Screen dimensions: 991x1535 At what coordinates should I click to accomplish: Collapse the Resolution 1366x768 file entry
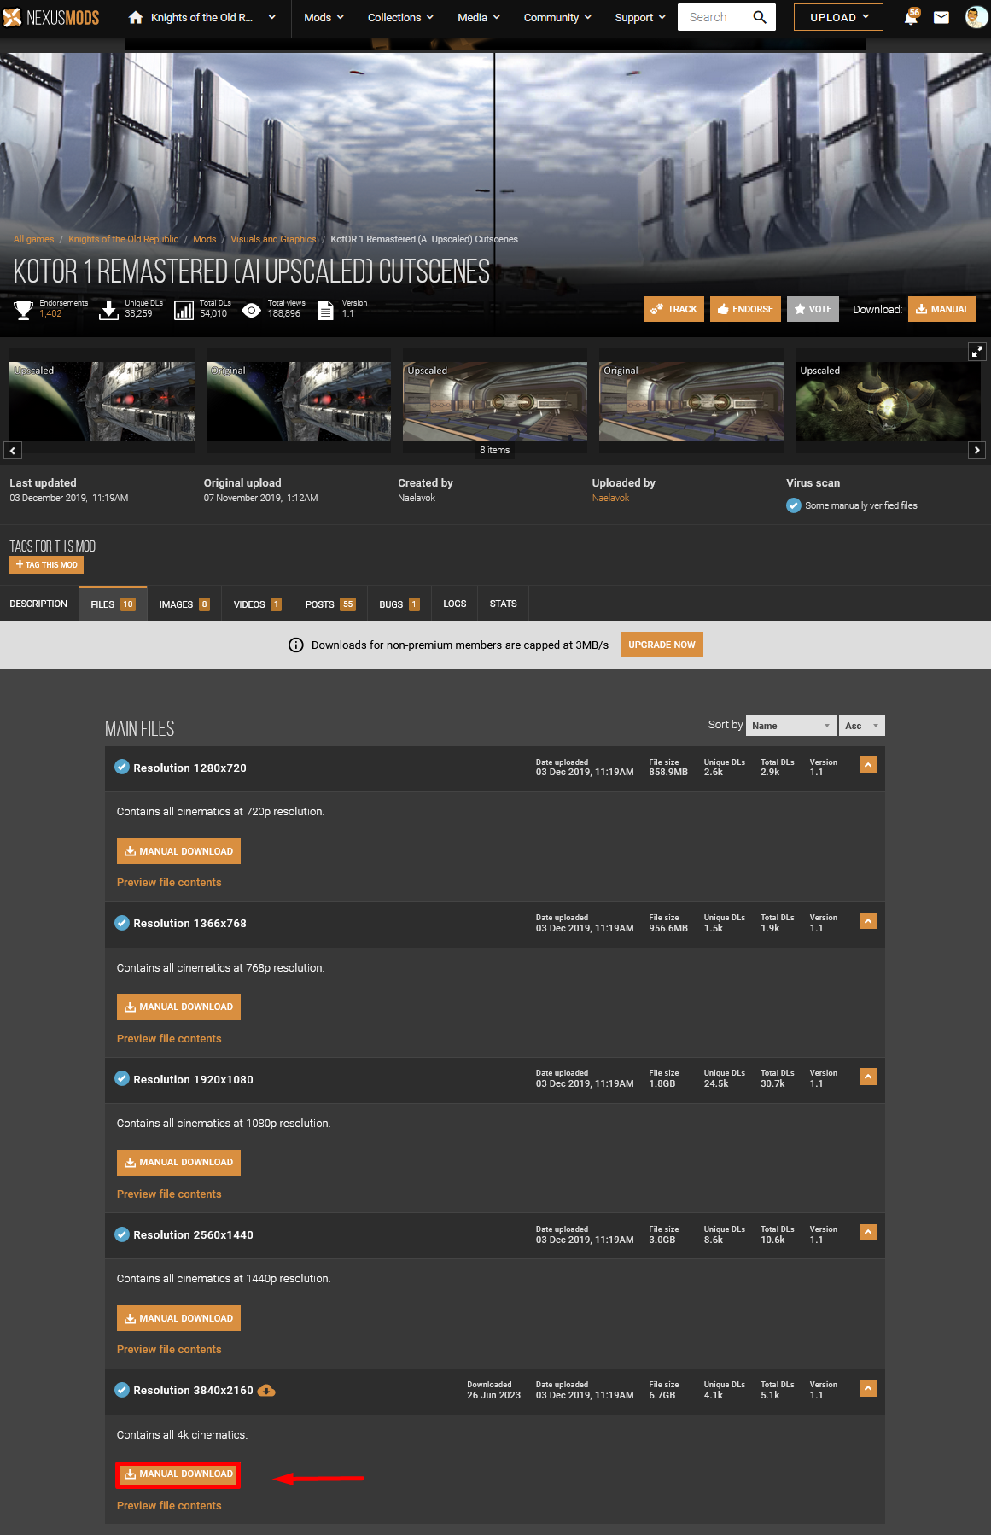[868, 920]
